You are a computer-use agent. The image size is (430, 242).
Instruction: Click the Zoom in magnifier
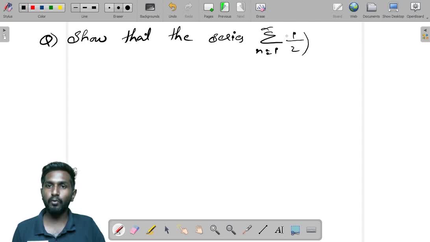(215, 230)
